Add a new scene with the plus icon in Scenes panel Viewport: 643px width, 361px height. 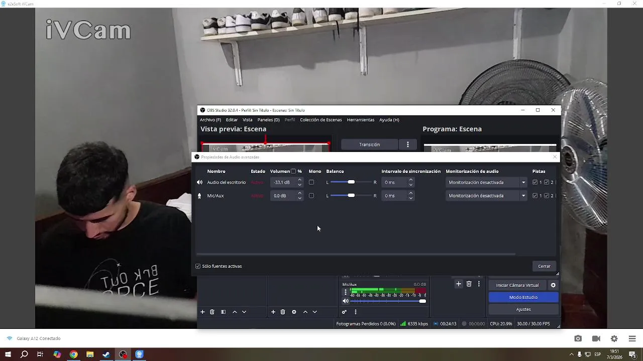[x=202, y=312]
